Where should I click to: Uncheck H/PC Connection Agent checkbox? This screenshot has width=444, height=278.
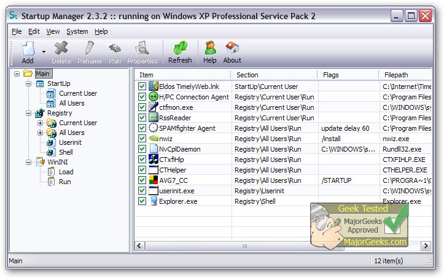point(142,97)
